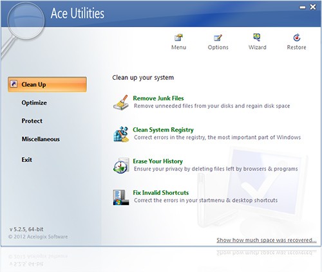This screenshot has height=272, width=322.
Task: Launch the Wizard toolbar icon
Action: 257,37
